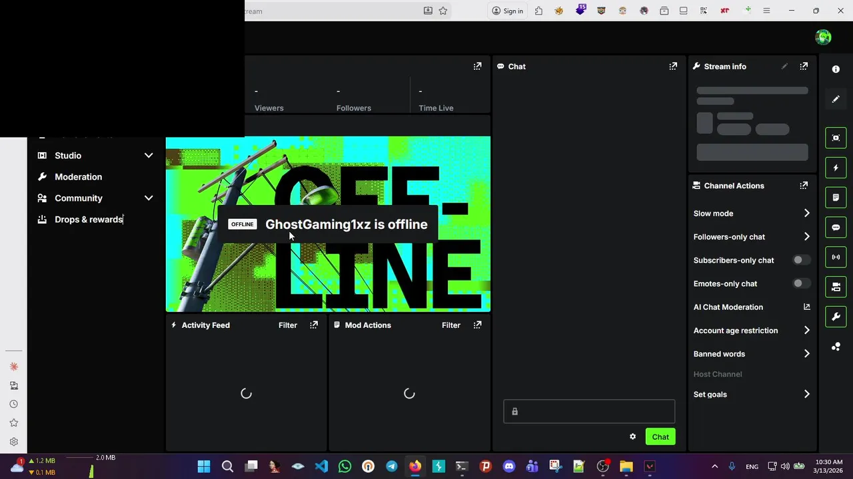Toggle Emotes-only chat switch

pyautogui.click(x=801, y=283)
